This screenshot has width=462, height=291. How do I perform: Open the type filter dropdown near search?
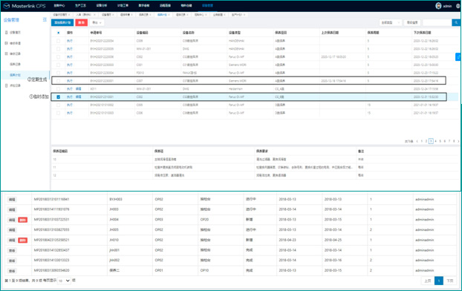pyautogui.click(x=391, y=22)
